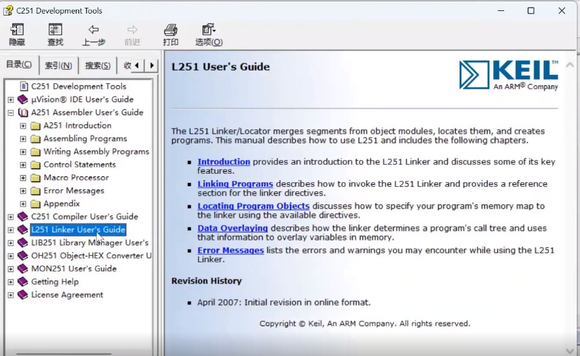Image resolution: width=580 pixels, height=356 pixels.
Task: Expand the OH251 Object-HEX Converter node
Action: click(x=11, y=256)
